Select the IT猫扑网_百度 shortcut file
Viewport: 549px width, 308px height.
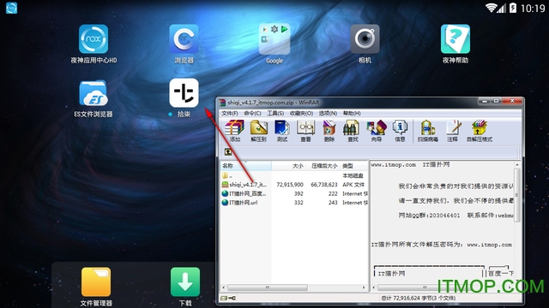[244, 193]
